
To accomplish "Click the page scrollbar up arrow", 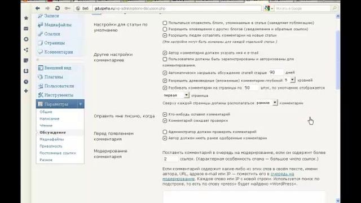I will coord(338,16).
